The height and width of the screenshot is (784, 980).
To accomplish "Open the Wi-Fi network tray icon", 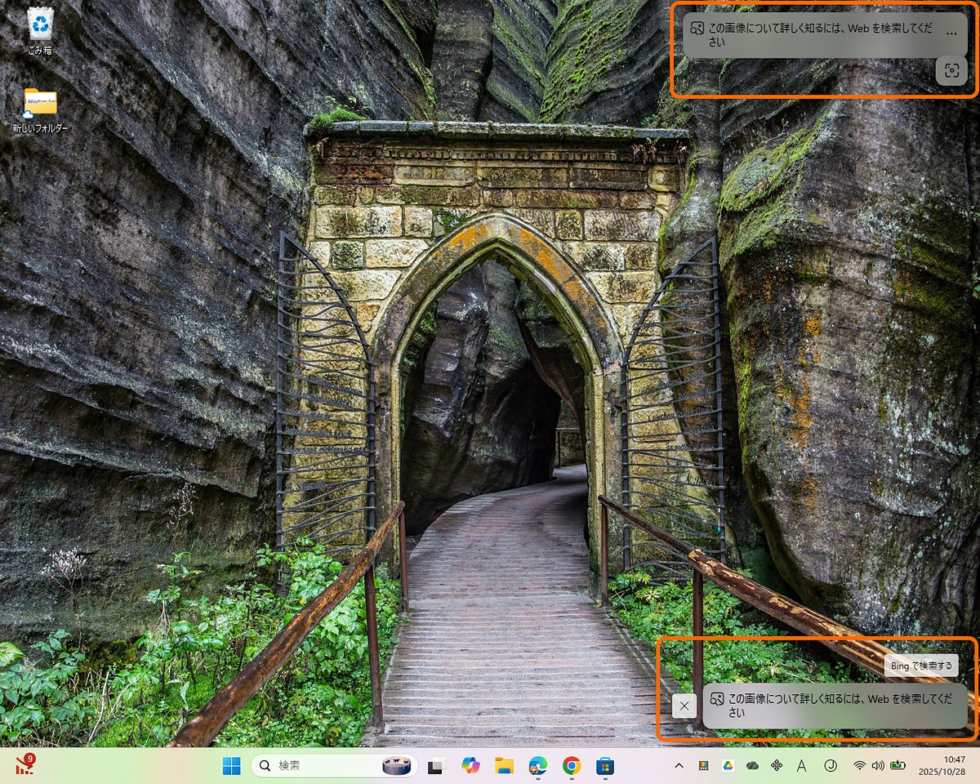I will pyautogui.click(x=859, y=766).
